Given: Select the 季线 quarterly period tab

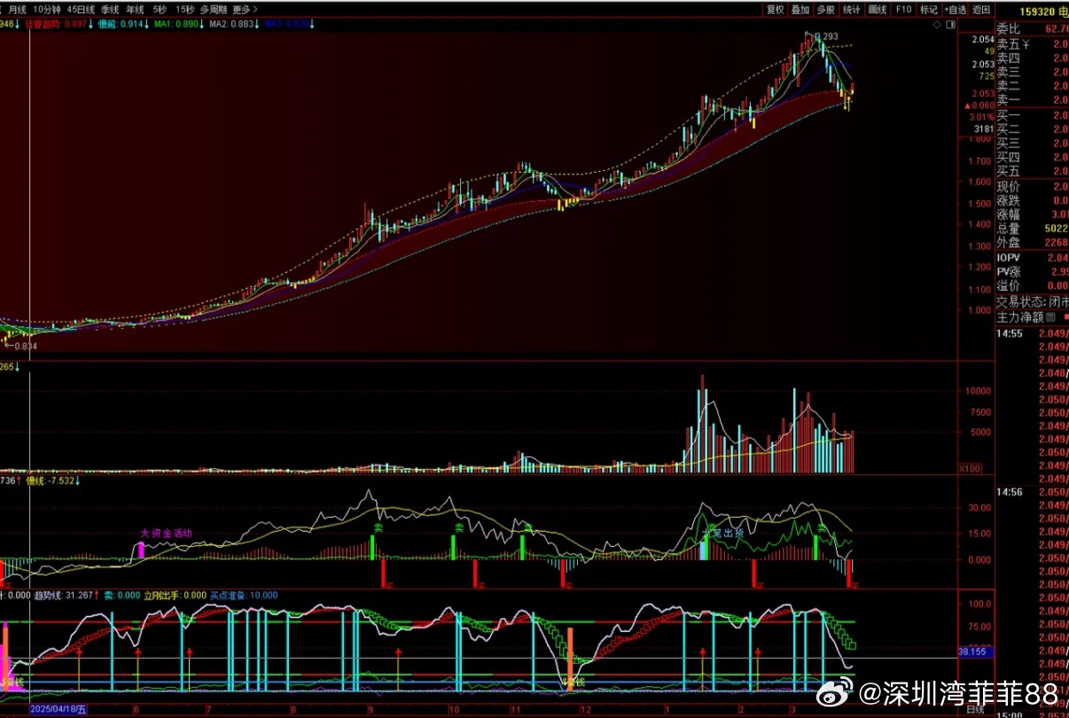Looking at the screenshot, I should 111,9.
